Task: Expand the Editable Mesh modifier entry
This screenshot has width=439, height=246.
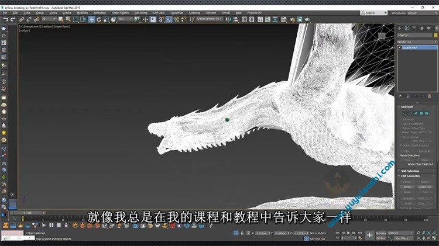Action: point(400,47)
